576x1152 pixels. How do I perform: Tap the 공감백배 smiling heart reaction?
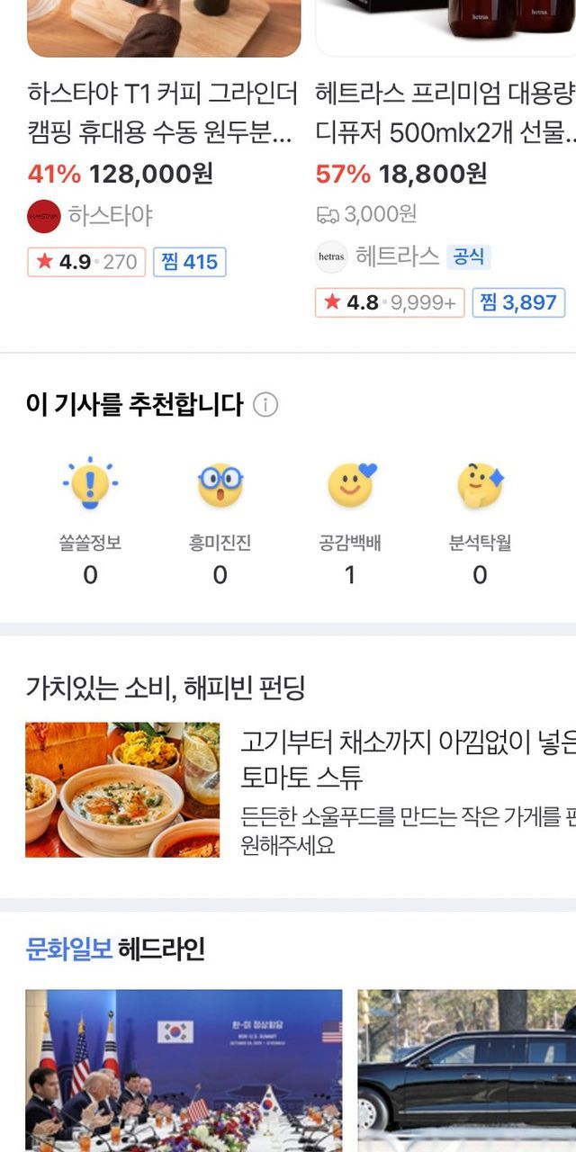(x=351, y=486)
